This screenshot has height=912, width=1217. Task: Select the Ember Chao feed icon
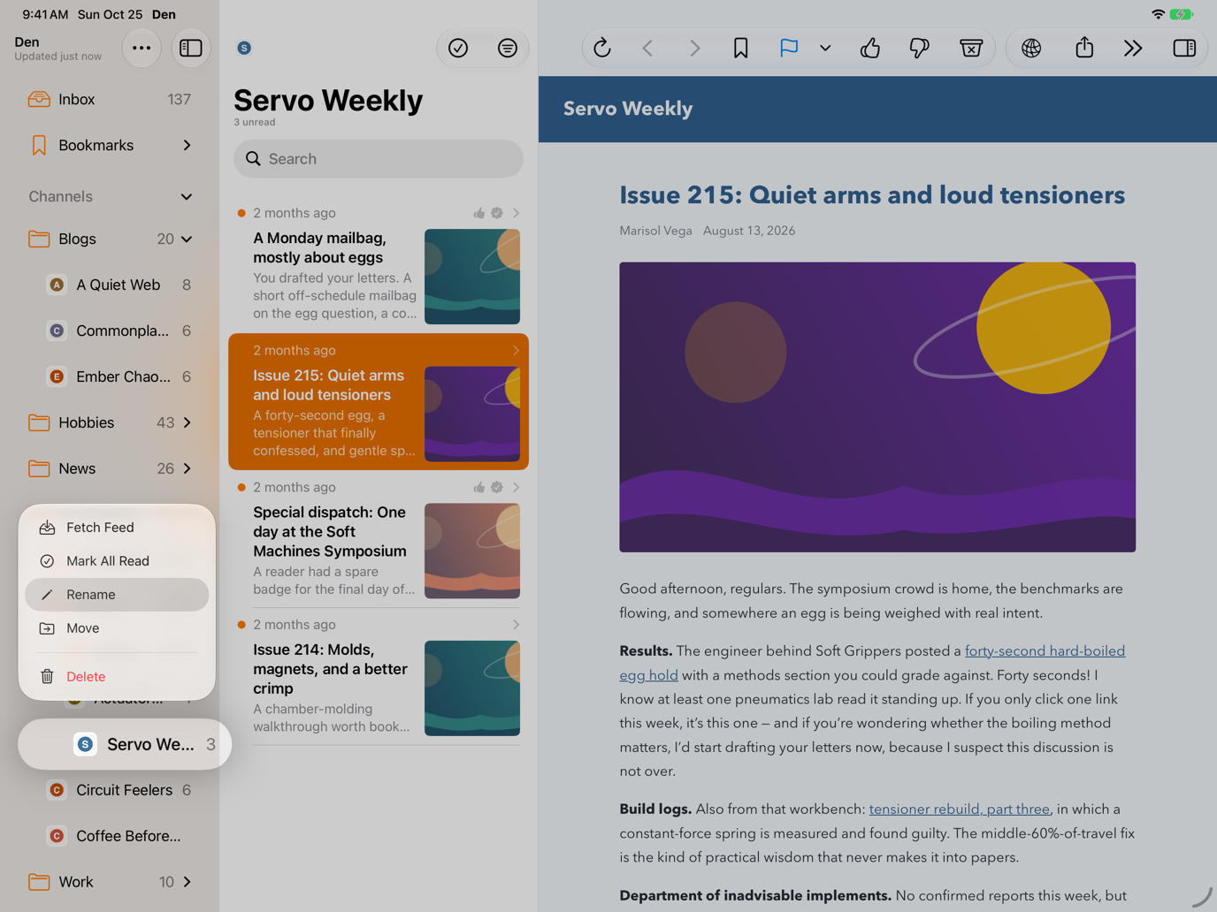(57, 376)
